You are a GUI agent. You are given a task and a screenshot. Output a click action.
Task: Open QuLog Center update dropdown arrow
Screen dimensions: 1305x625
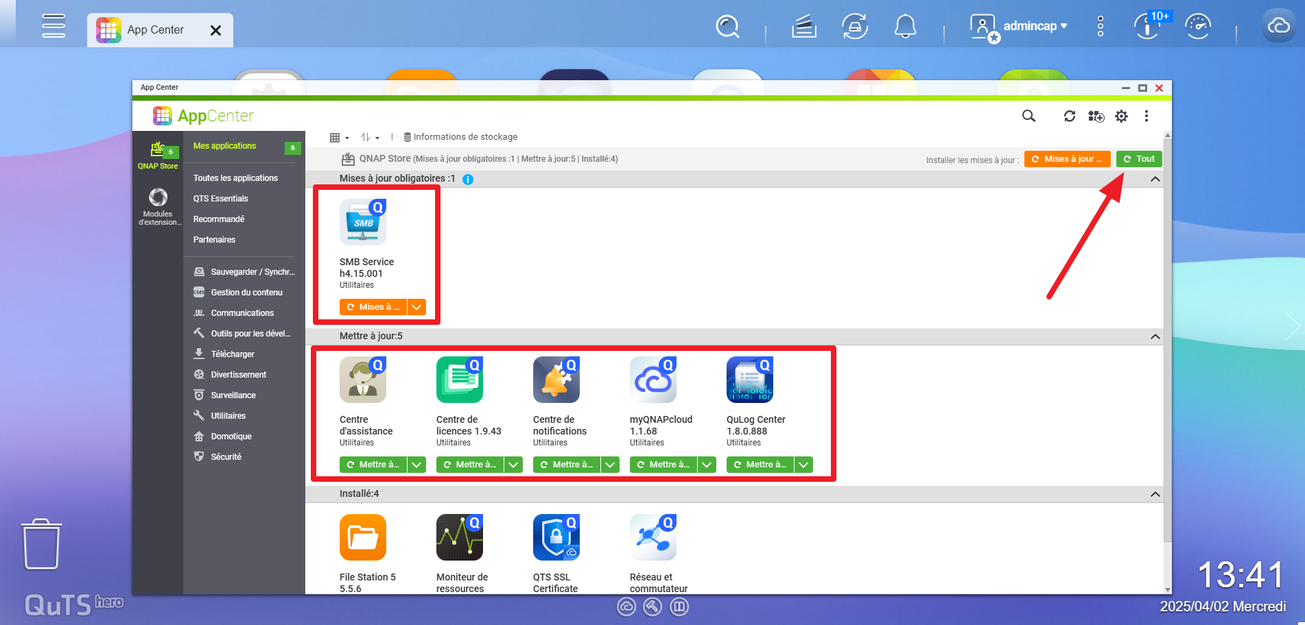pos(803,465)
